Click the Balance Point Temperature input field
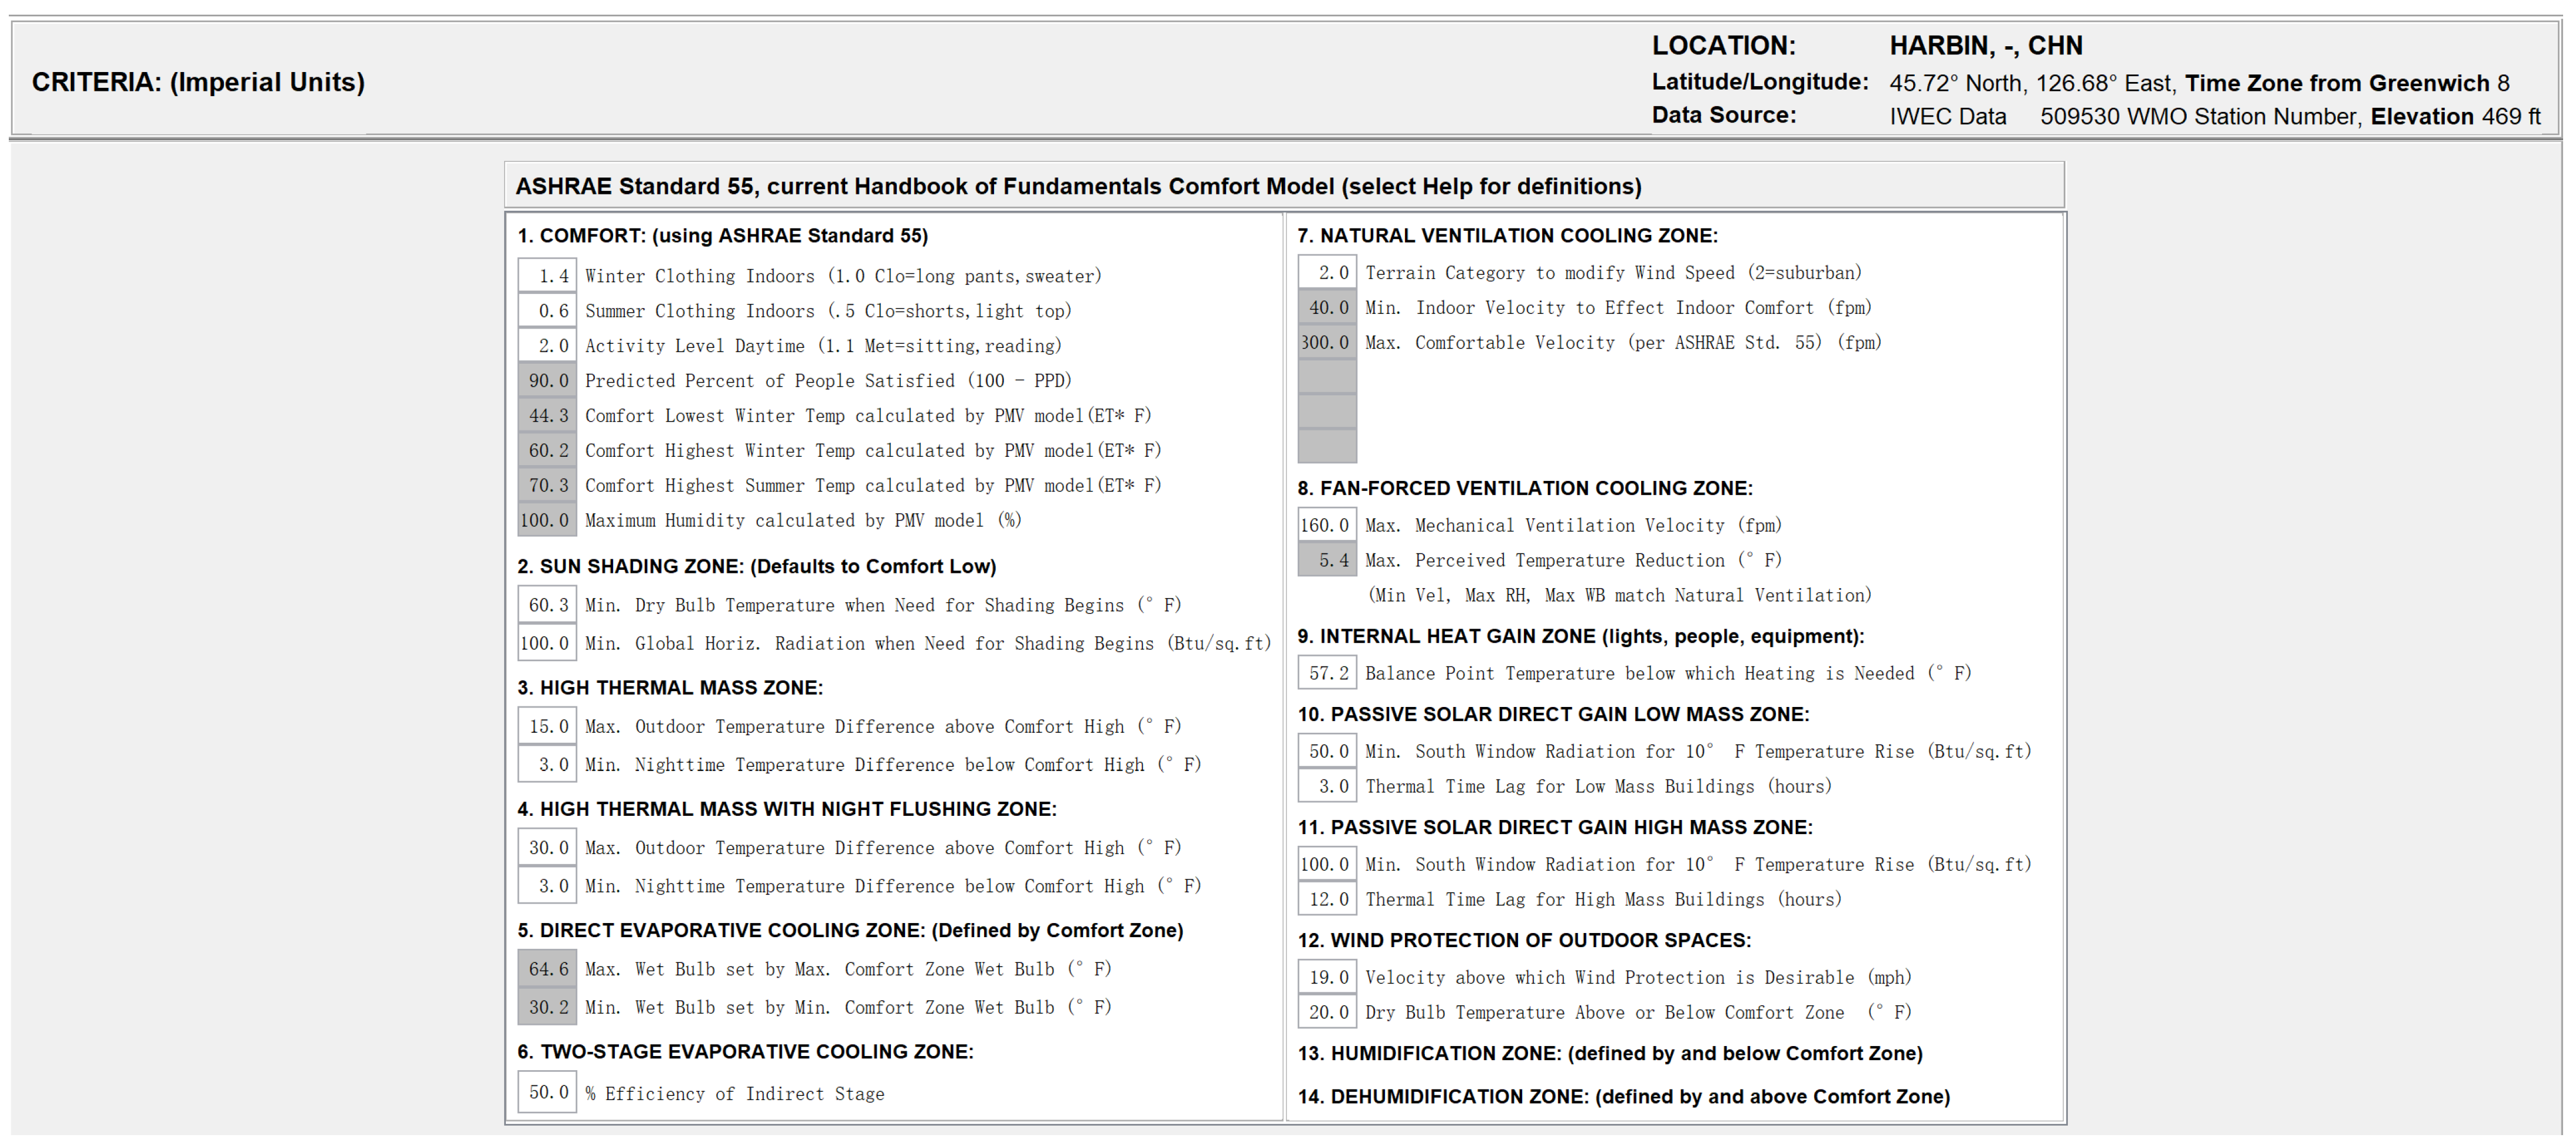The height and width of the screenshot is (1148, 2576). (x=1327, y=674)
